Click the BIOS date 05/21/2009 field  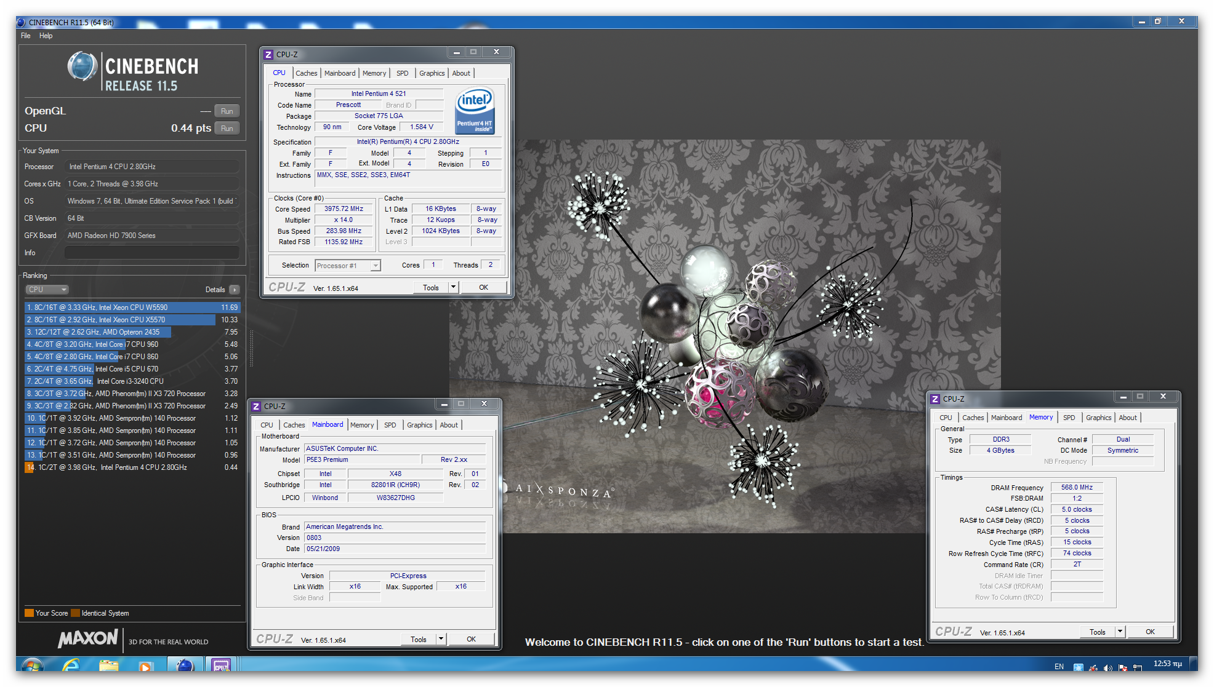coord(395,549)
